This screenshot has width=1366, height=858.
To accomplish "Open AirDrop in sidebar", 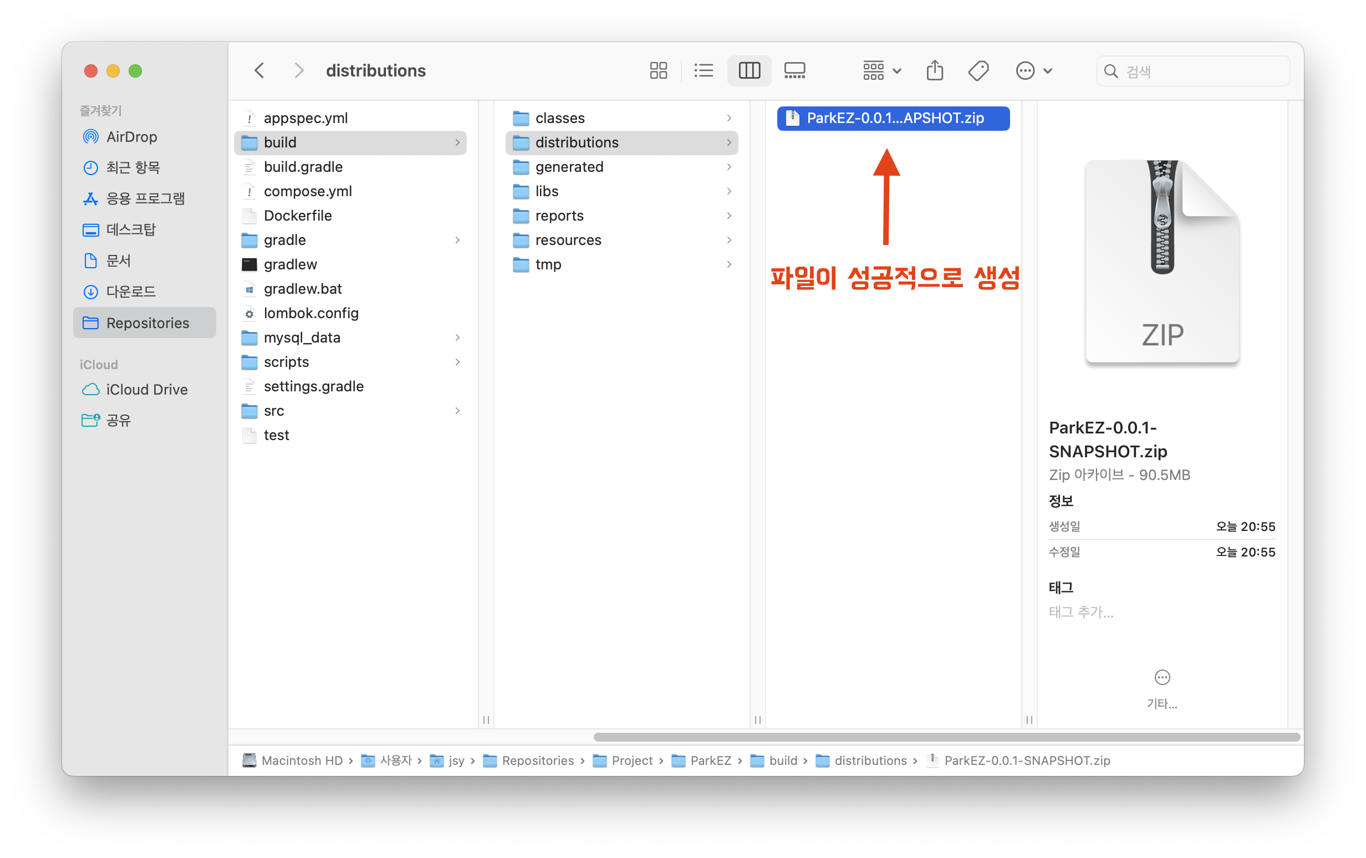I will tap(131, 137).
